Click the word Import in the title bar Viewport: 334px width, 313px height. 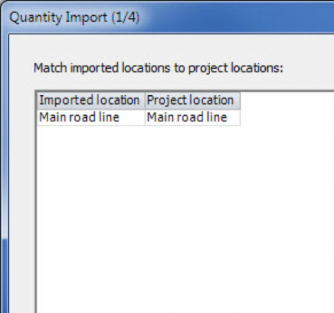(87, 17)
